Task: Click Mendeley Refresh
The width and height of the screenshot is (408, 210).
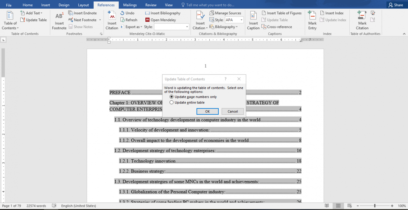Action: coord(128,20)
